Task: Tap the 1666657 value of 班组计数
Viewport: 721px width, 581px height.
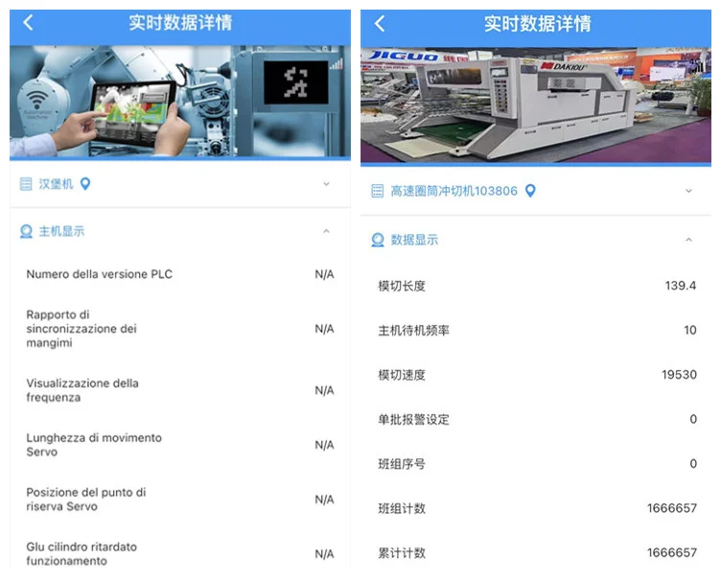Action: (x=672, y=508)
